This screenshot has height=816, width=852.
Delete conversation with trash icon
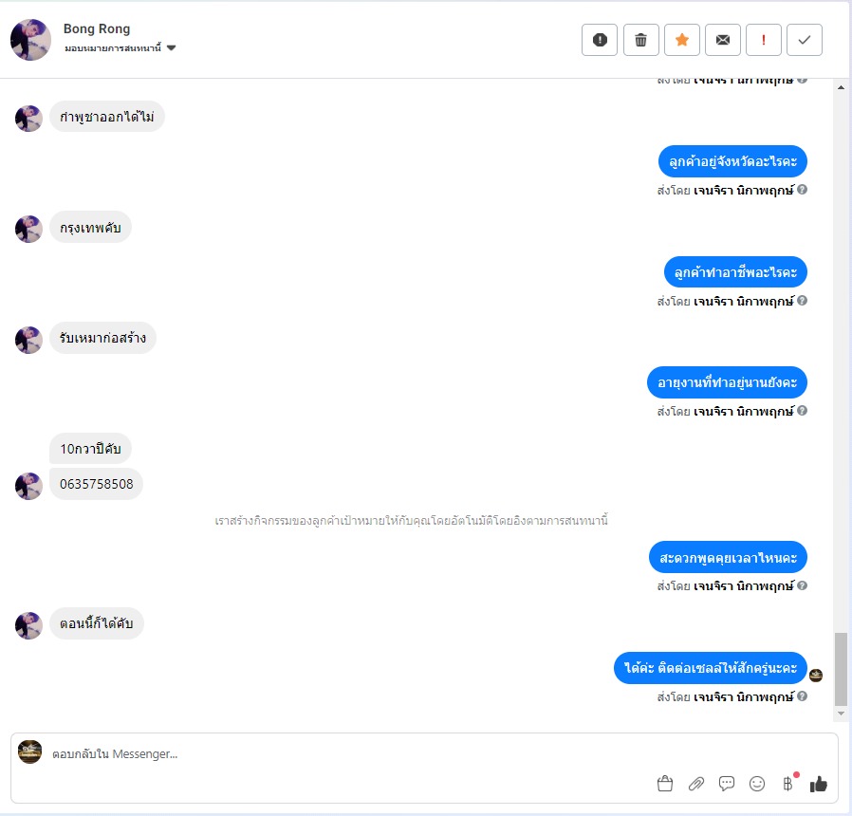tap(641, 40)
